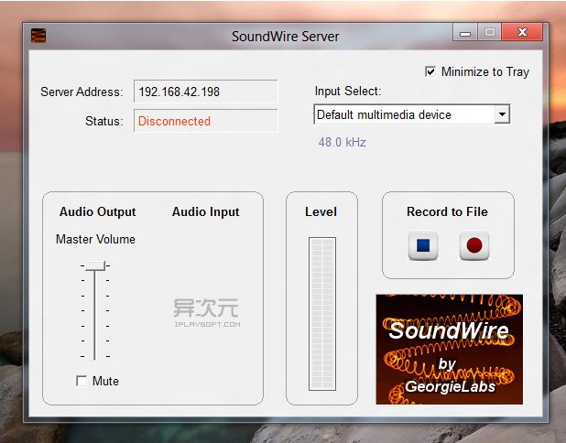Click the SoundWire app icon in title bar
Screen dimensions: 566x443
38,37
